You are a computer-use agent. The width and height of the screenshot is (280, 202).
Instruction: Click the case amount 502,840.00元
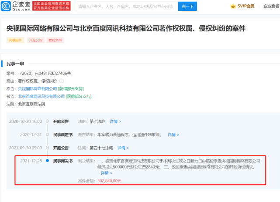coord(110,181)
